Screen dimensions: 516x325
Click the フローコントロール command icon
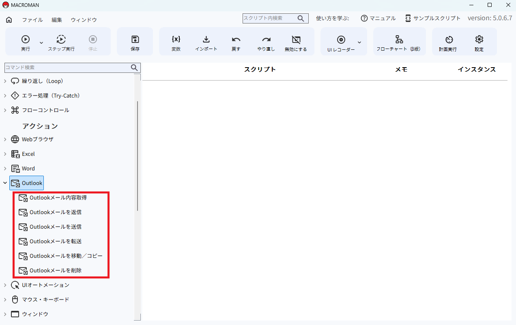coord(15,110)
